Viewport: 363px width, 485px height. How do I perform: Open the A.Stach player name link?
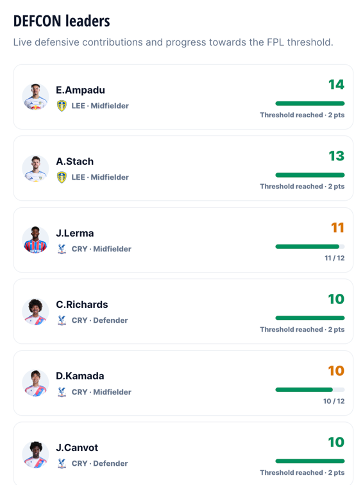point(75,162)
